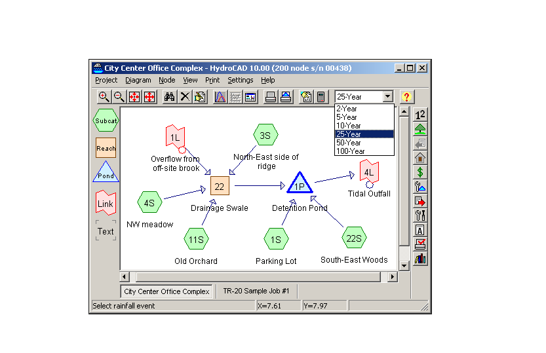Choose 2-Year from the event list
Viewport: 546px width, 353px height.
pos(364,109)
